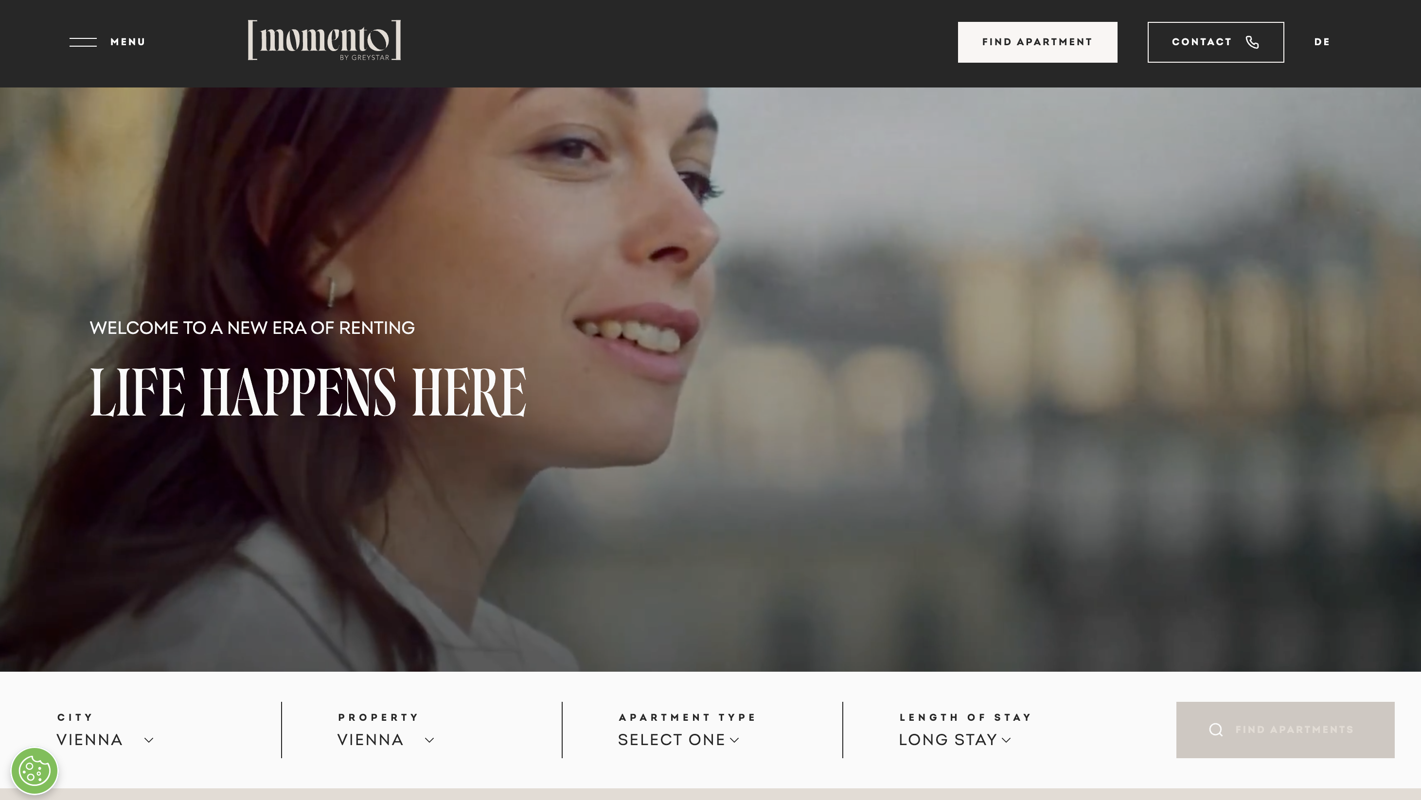
Task: Expand the Property Vienna dropdown
Action: (386, 740)
